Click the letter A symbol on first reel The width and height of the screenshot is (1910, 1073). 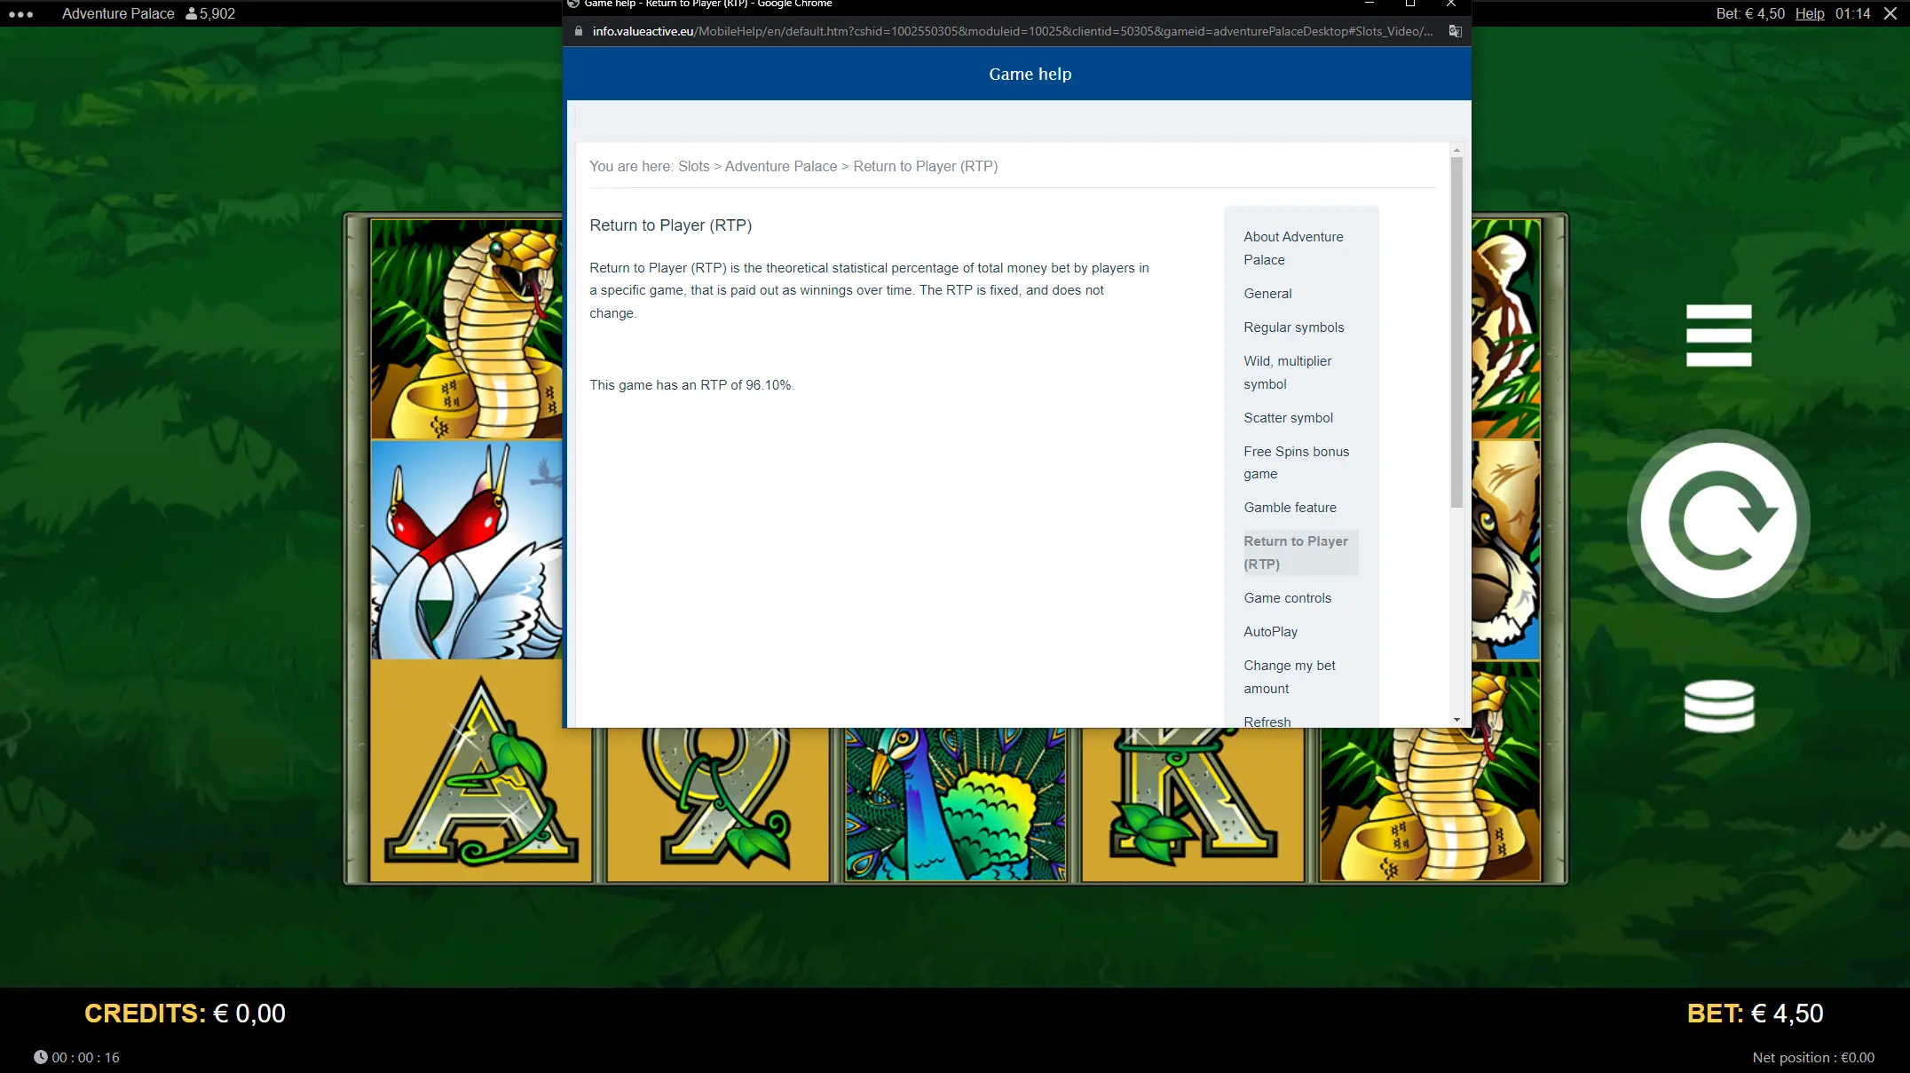(480, 772)
